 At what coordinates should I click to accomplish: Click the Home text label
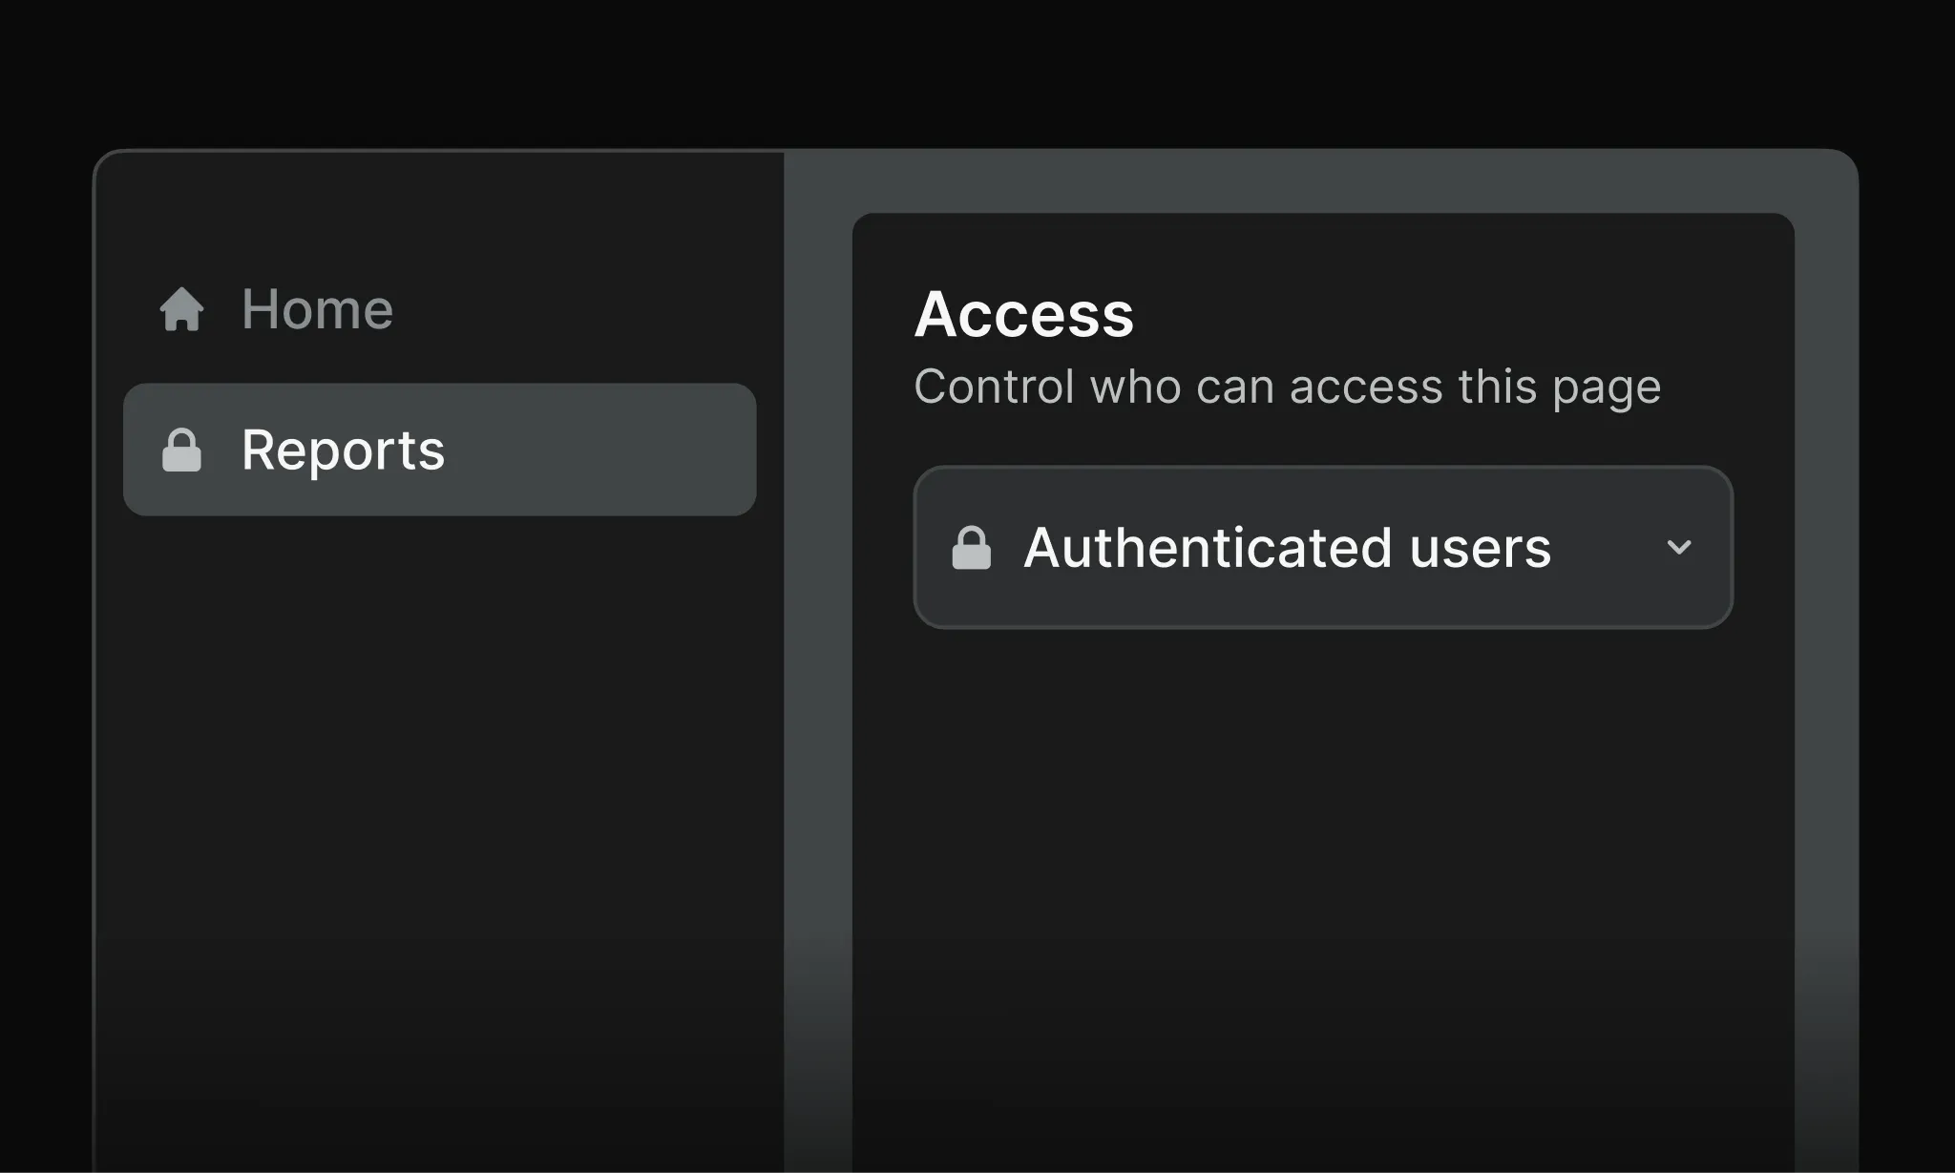(317, 308)
